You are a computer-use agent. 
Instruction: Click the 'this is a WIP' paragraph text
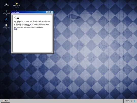[32, 22]
